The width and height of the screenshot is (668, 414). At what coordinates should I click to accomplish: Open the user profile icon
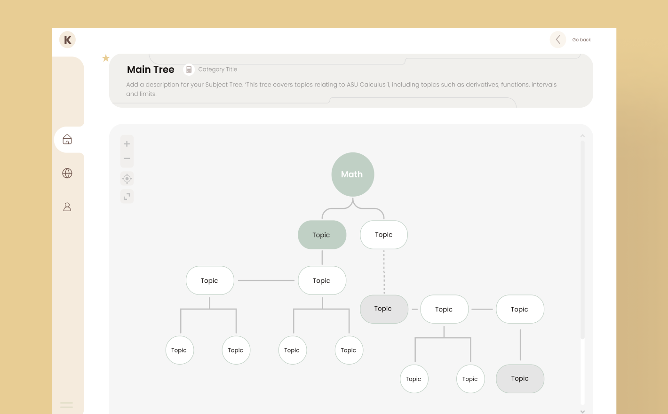(x=67, y=207)
